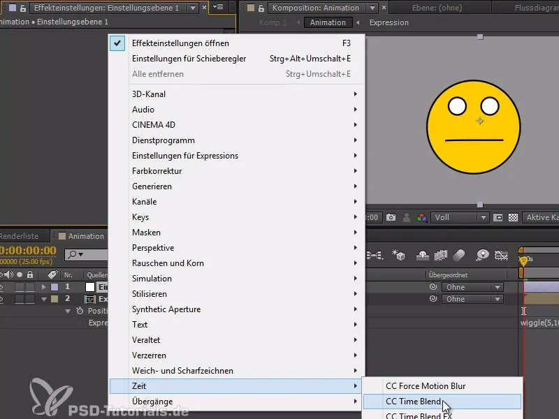Toggle the lock on Effekteinstellungen panel
Screen dimensions: 559x419
pyautogui.click(x=23, y=8)
